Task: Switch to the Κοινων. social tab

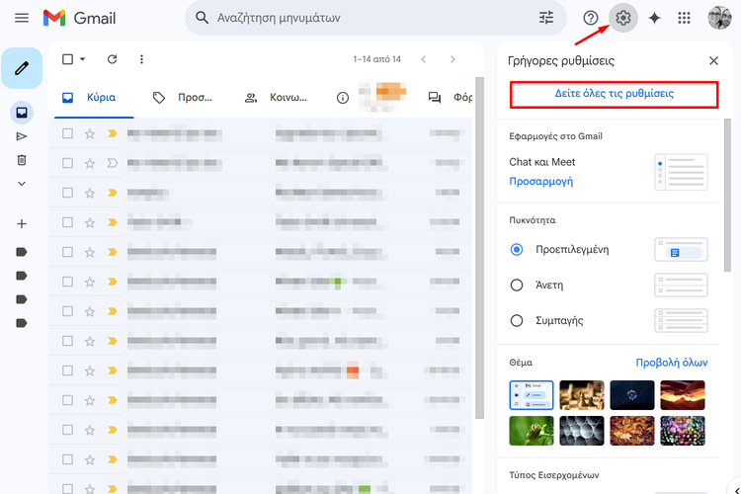Action: [x=277, y=98]
